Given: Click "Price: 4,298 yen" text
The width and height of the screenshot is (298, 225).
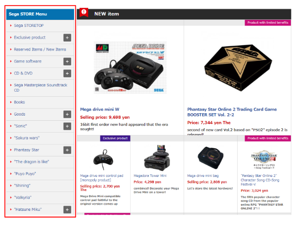Looking at the screenshot, I should pos(148,182).
